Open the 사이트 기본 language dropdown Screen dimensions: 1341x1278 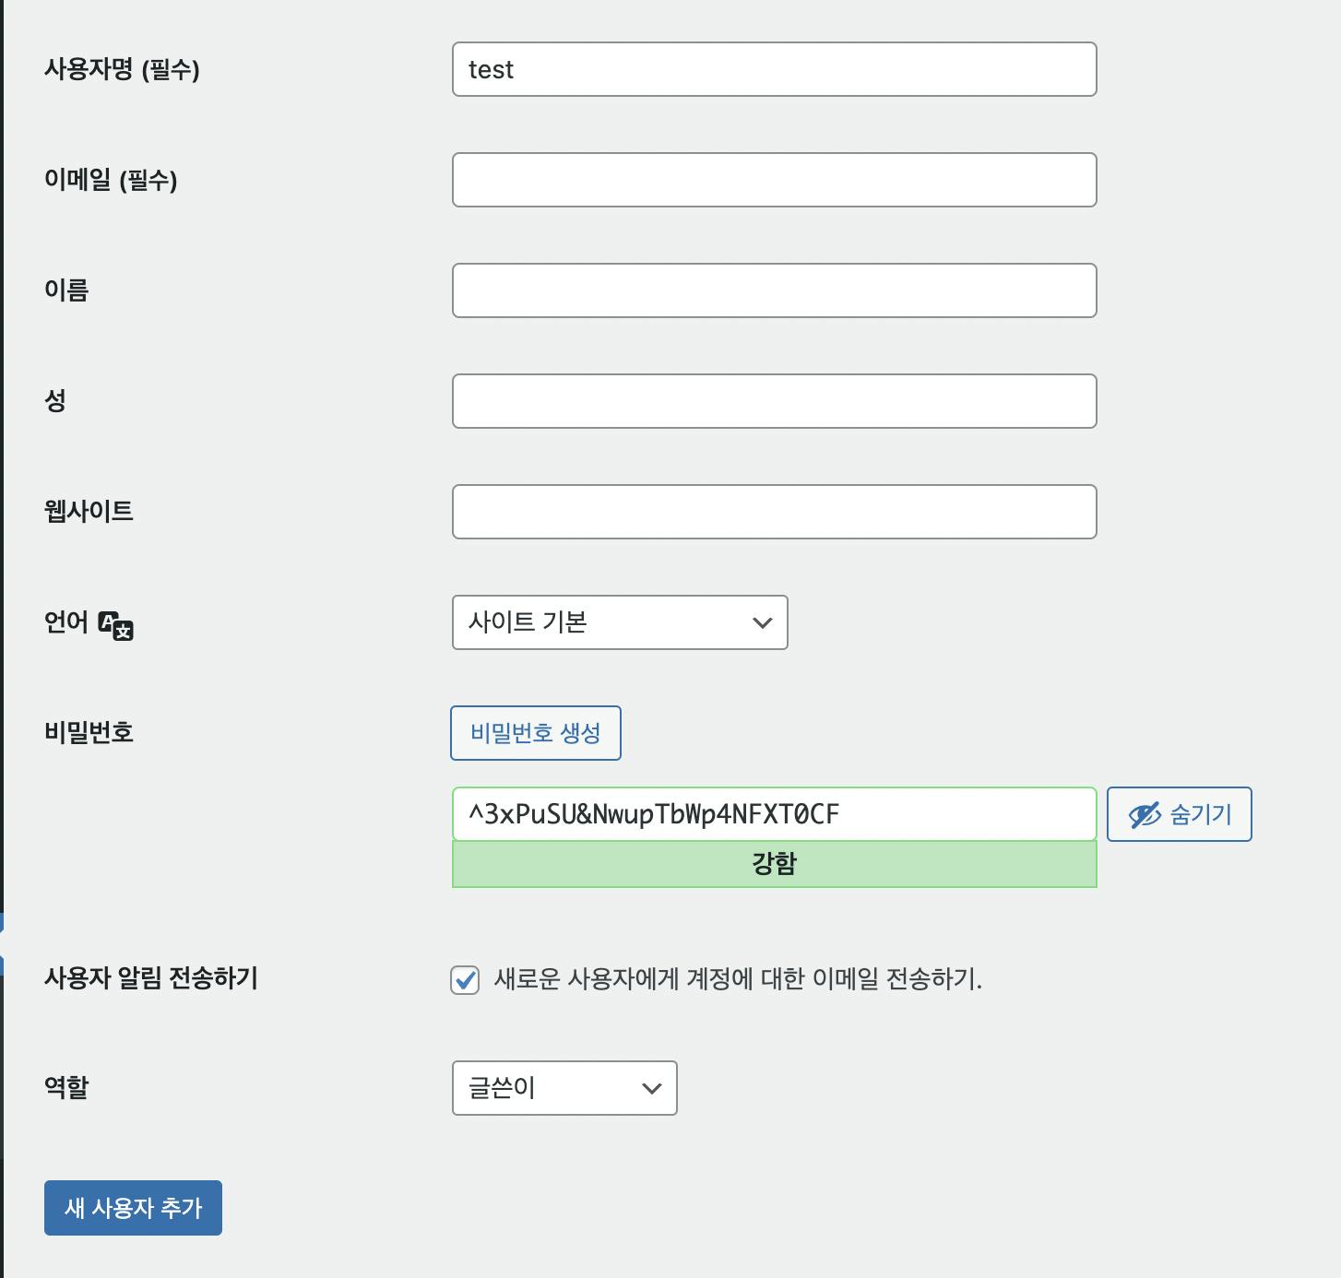coord(620,622)
